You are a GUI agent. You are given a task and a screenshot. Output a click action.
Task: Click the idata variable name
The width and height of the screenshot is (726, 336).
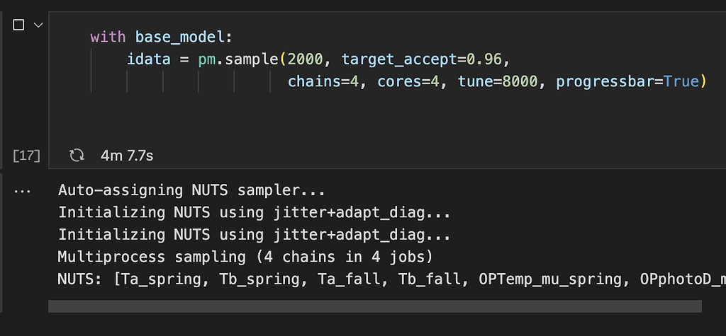pos(148,59)
